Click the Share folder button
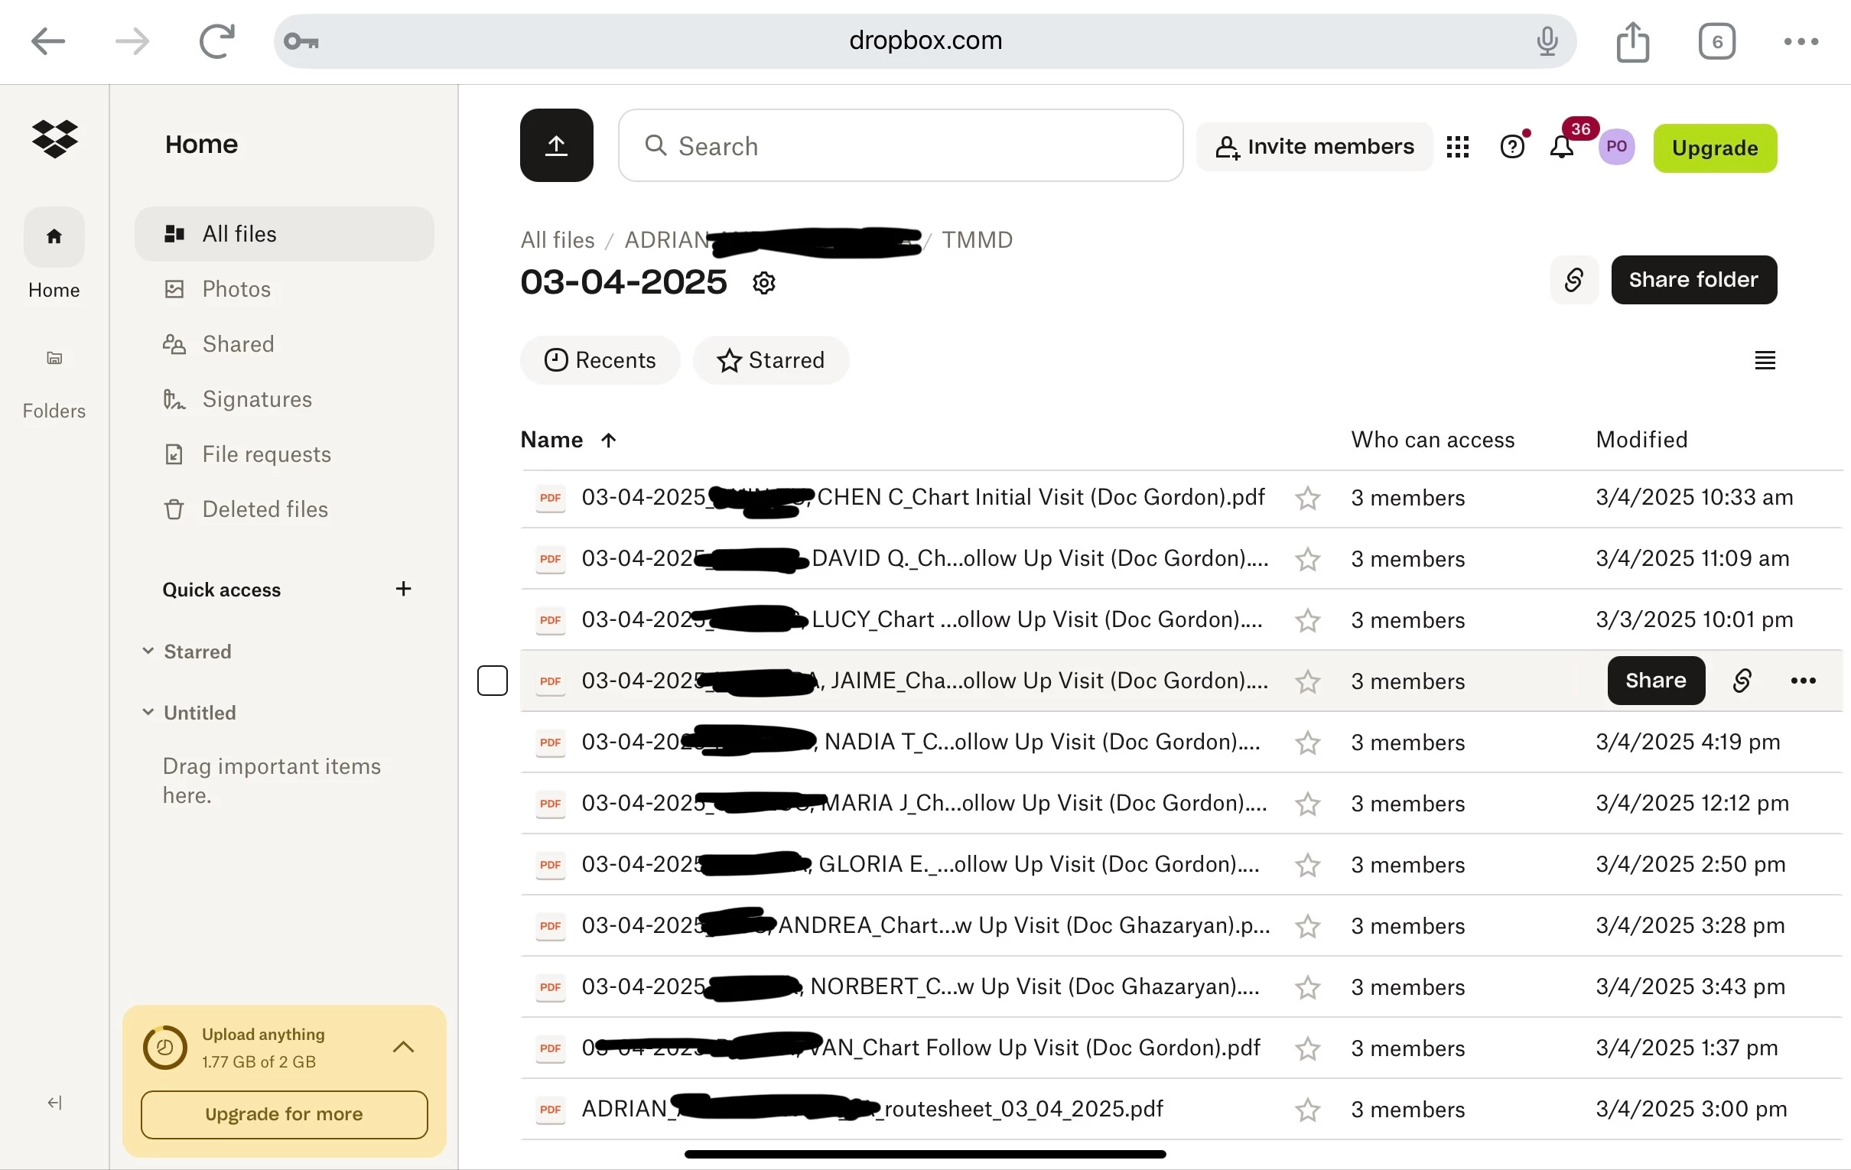Image resolution: width=1851 pixels, height=1170 pixels. (1693, 280)
